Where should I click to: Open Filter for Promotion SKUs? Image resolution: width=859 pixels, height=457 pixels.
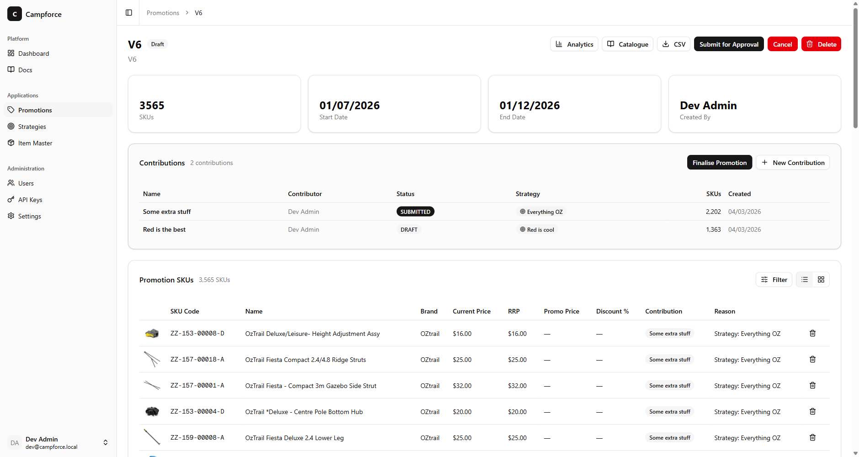(774, 280)
